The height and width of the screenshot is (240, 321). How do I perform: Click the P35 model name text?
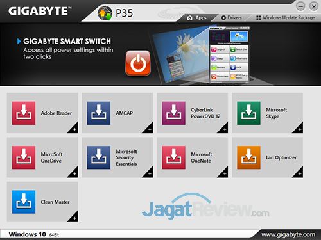pyautogui.click(x=125, y=13)
